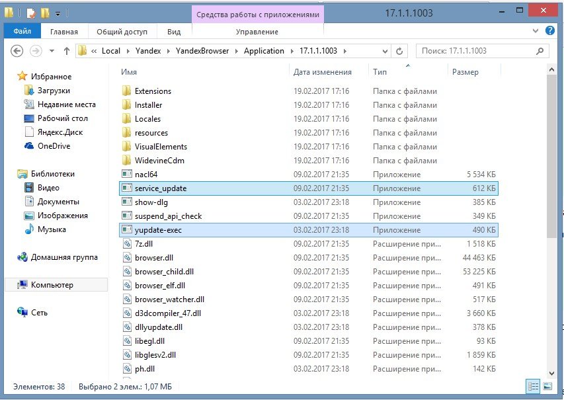Select the WidevineCdm folder icon

click(126, 160)
